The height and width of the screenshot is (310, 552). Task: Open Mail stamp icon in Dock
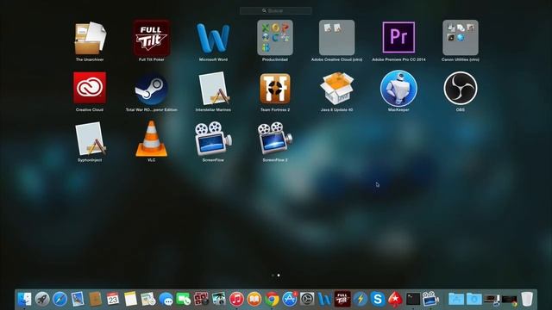tap(78, 299)
